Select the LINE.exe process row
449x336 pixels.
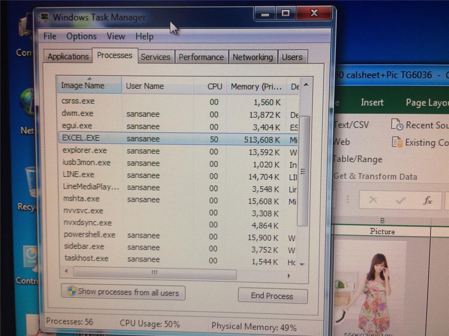click(178, 175)
